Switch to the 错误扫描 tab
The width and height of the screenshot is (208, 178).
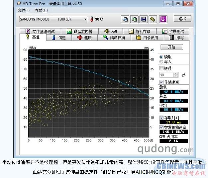tap(114, 38)
